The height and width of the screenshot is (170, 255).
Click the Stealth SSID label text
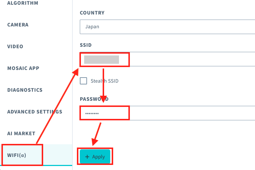(104, 81)
